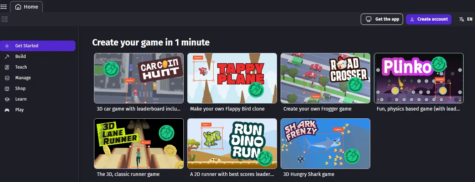Image resolution: width=475 pixels, height=182 pixels.
Task: Open the Shark Frenzy template thumbnail
Action: pos(325,144)
